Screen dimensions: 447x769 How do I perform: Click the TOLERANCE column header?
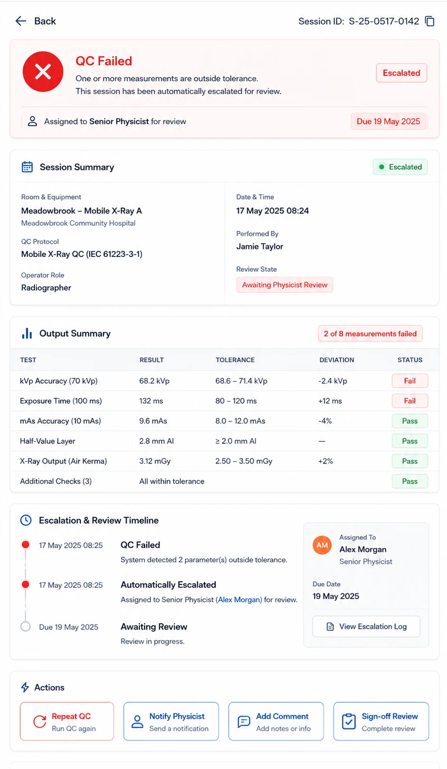[x=235, y=360]
